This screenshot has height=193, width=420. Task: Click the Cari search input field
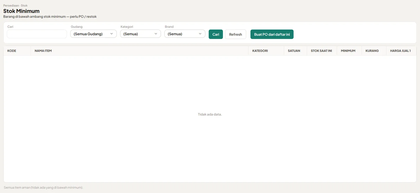(37, 34)
